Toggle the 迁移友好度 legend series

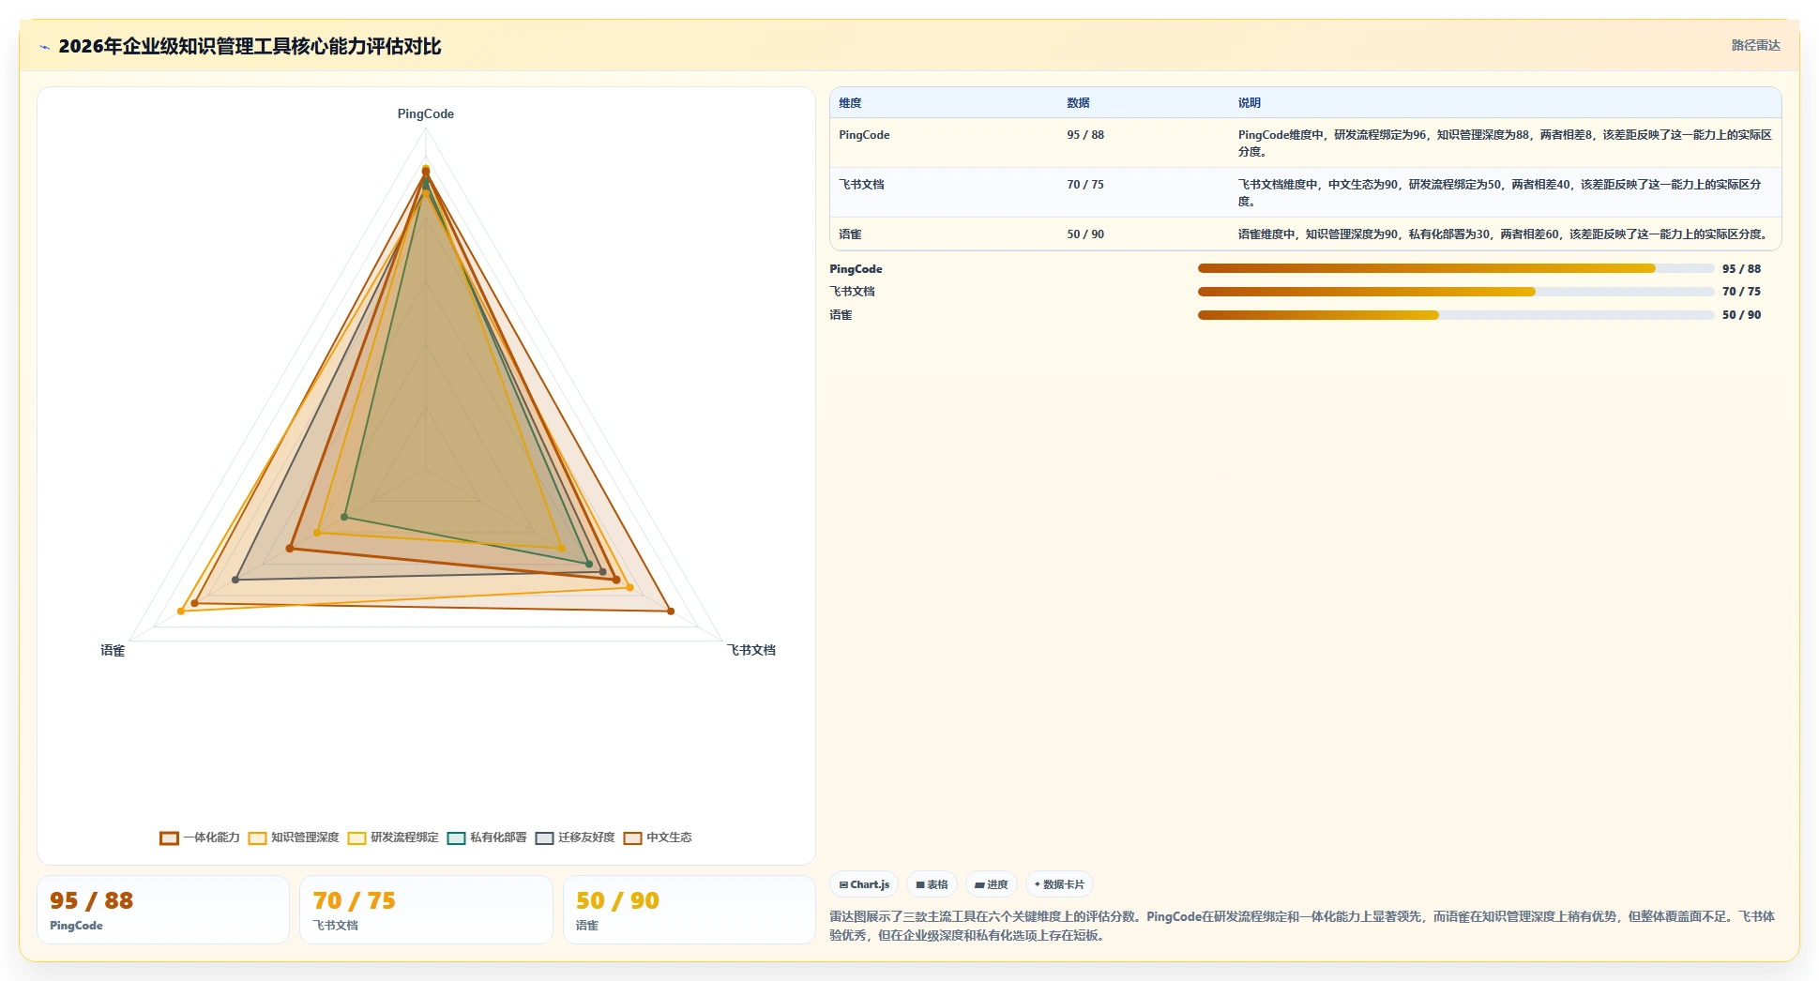click(x=575, y=838)
